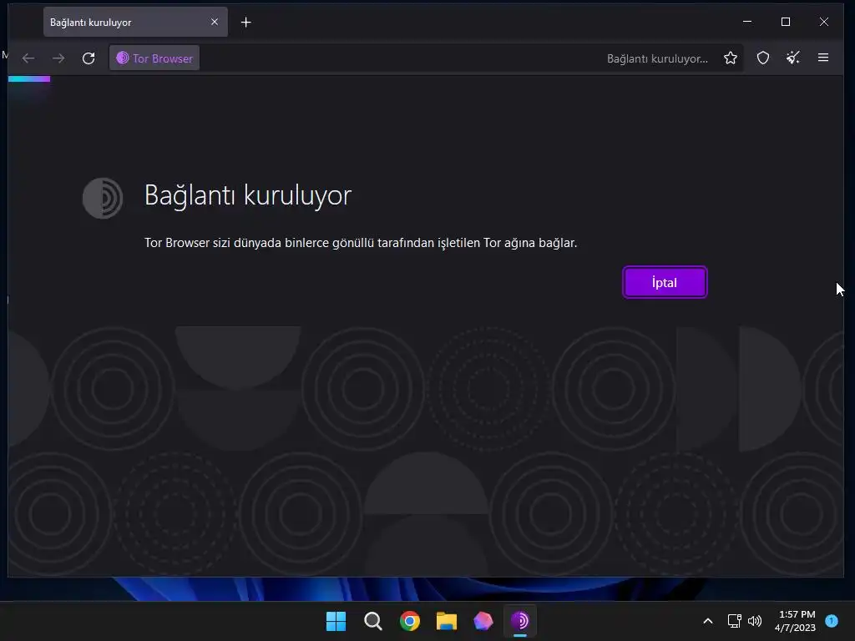Open the notification badge in tray
The height and width of the screenshot is (641, 855).
(x=832, y=620)
